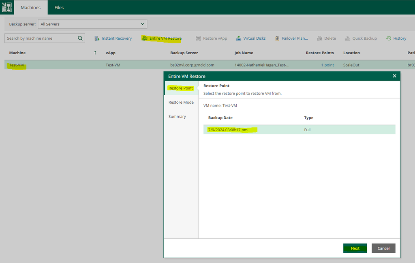415x263 pixels.
Task: Cancel the Entire VM Restore dialog
Action: pos(383,248)
